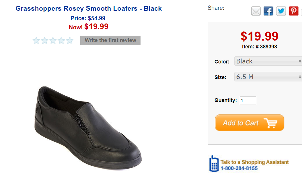Click the red Now! $19.99 sale price
The image size is (302, 175).
click(x=89, y=27)
